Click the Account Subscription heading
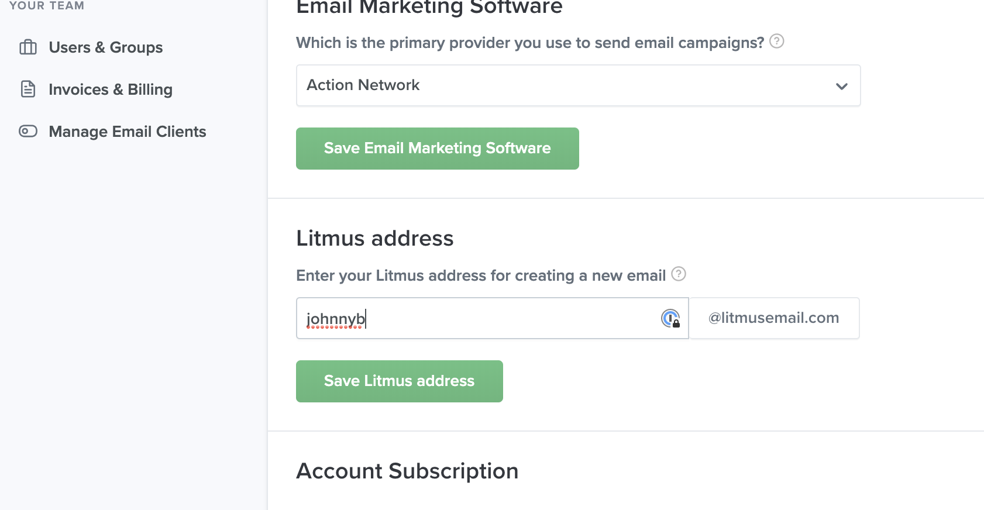This screenshot has height=510, width=984. point(408,470)
